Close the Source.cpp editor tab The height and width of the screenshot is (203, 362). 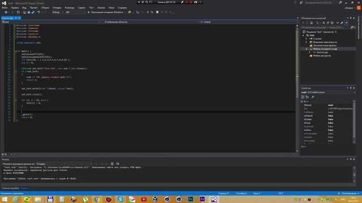click(x=19, y=18)
